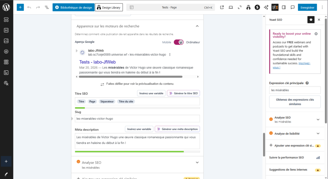
Task: Enter fullscreen mode via expand arrows icon
Action: pos(240,7)
